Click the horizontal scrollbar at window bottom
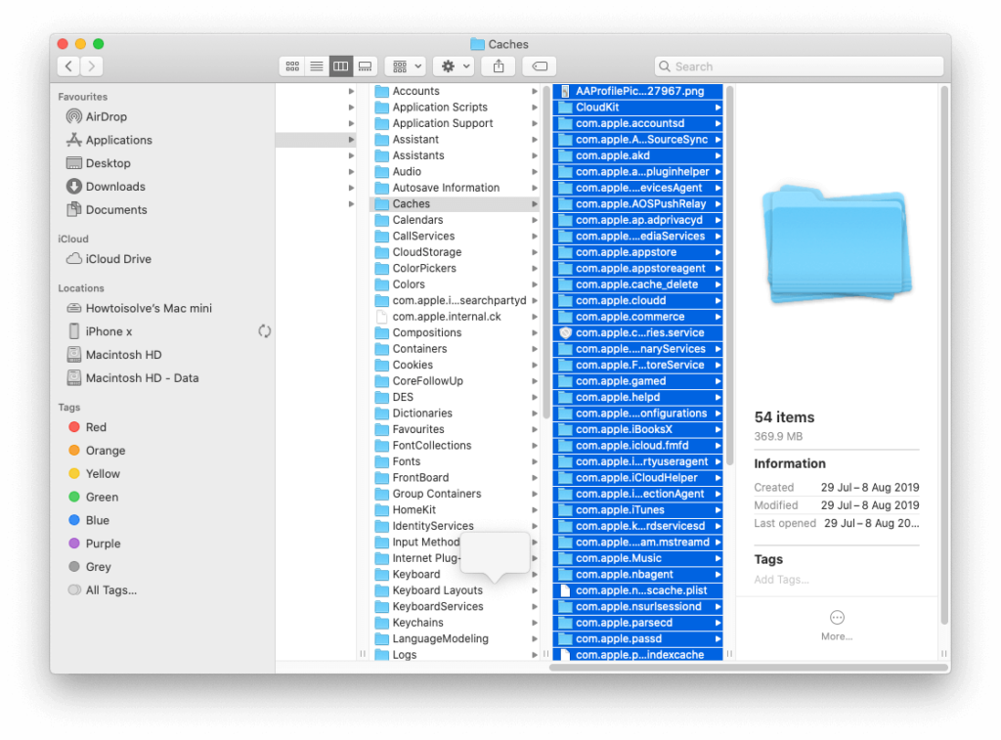This screenshot has height=740, width=1001. point(748,668)
